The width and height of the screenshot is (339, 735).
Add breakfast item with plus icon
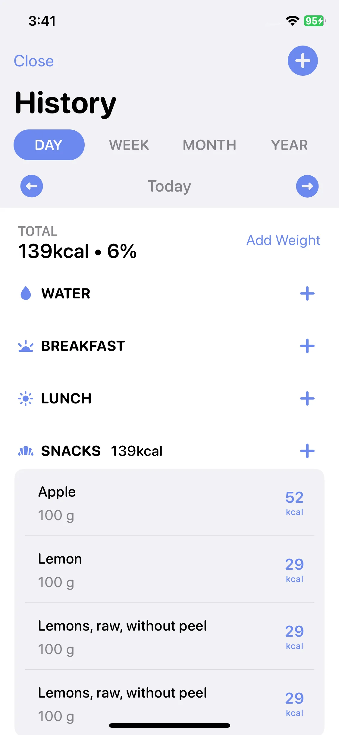click(x=307, y=346)
